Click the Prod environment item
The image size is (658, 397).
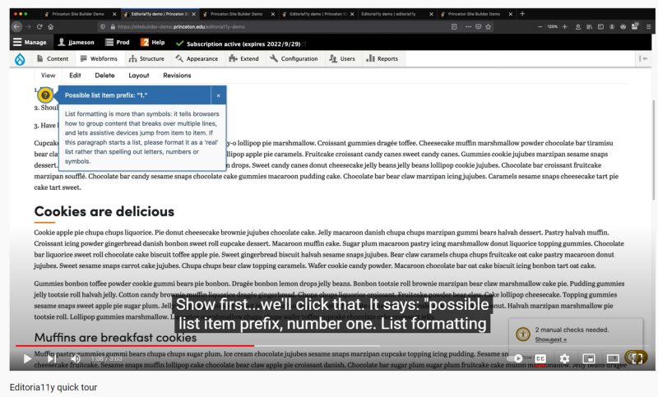pyautogui.click(x=117, y=43)
